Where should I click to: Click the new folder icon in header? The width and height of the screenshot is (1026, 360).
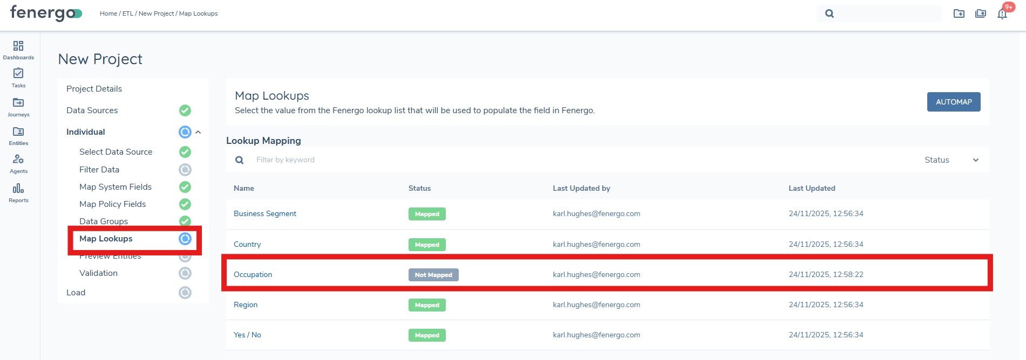[x=959, y=14]
